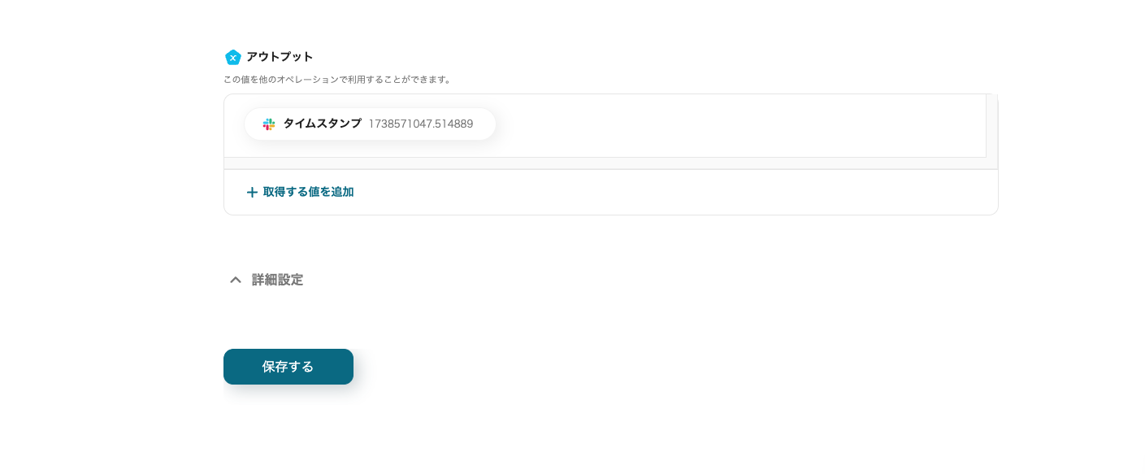The height and width of the screenshot is (474, 1145).
Task: Save settings with the 保存する button
Action: (288, 367)
